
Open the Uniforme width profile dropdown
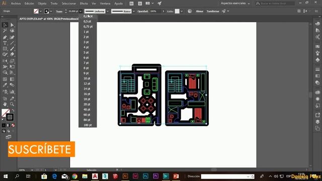pos(108,11)
